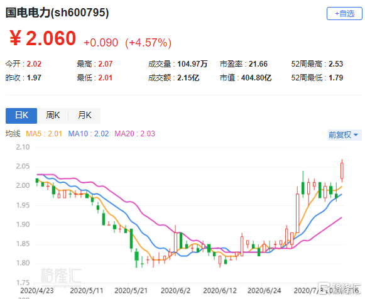Screen dimensions: 365x299
Task: Click the 昨收 value 1.97
Action: 34,78
